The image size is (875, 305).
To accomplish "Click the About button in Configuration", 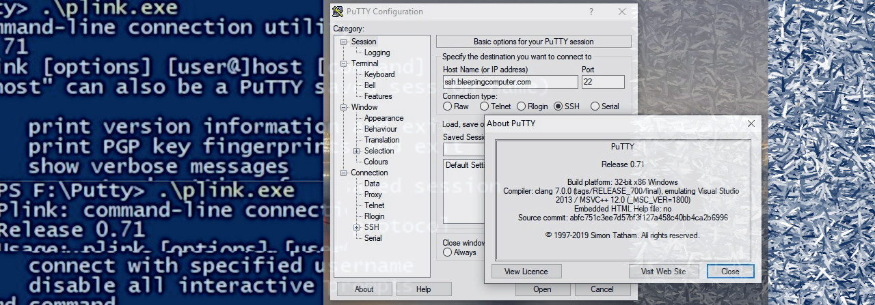I will click(364, 289).
